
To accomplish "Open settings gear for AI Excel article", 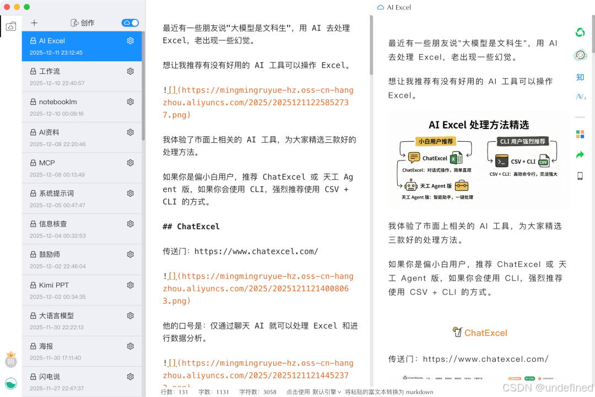I will click(x=130, y=41).
